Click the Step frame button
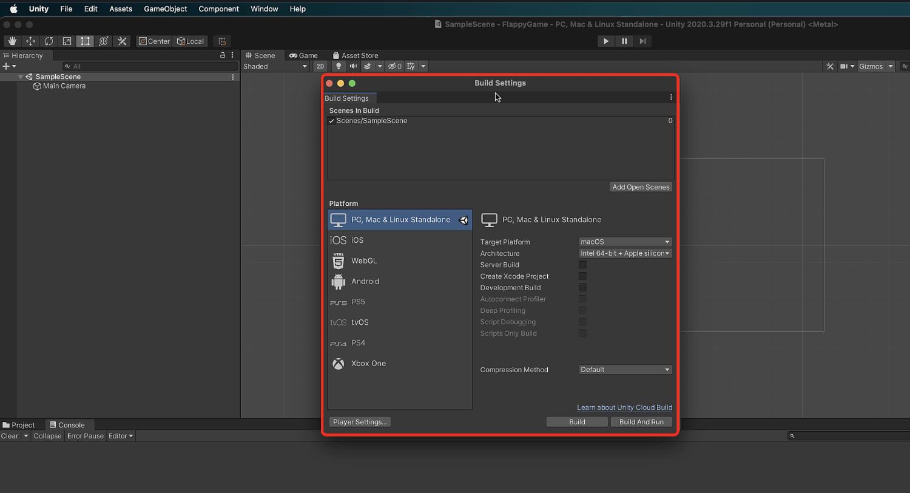This screenshot has width=910, height=493. pyautogui.click(x=642, y=41)
